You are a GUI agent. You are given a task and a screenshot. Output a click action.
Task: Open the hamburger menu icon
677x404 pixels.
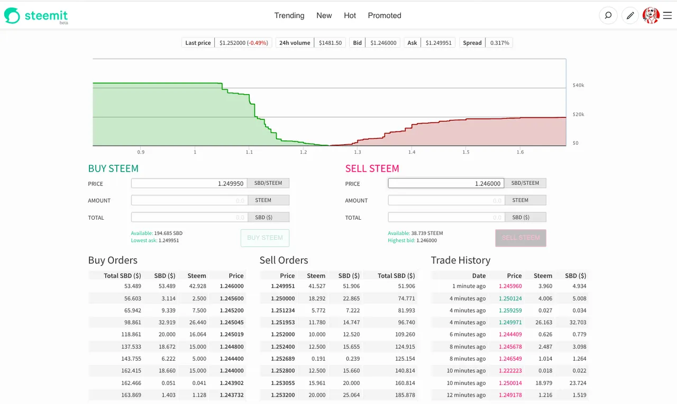coord(667,15)
